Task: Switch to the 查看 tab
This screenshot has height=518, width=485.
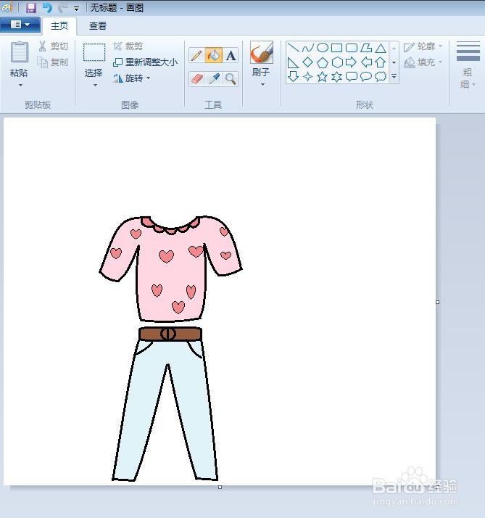Action: coord(97,26)
